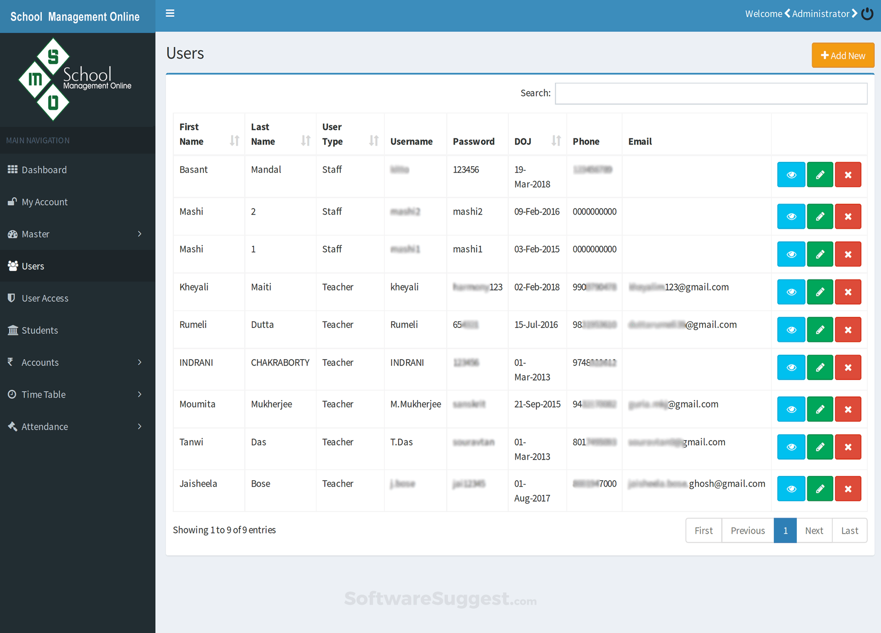
Task: Click the Add New user button
Action: (843, 56)
